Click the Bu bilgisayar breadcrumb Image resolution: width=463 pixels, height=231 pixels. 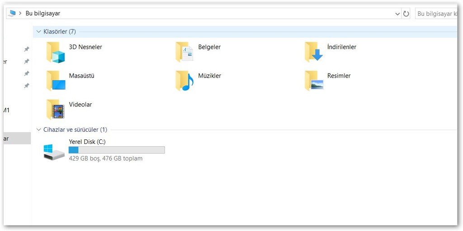coord(43,13)
